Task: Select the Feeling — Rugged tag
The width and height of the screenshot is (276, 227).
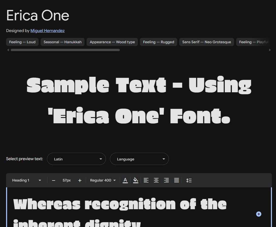Action: [159, 42]
